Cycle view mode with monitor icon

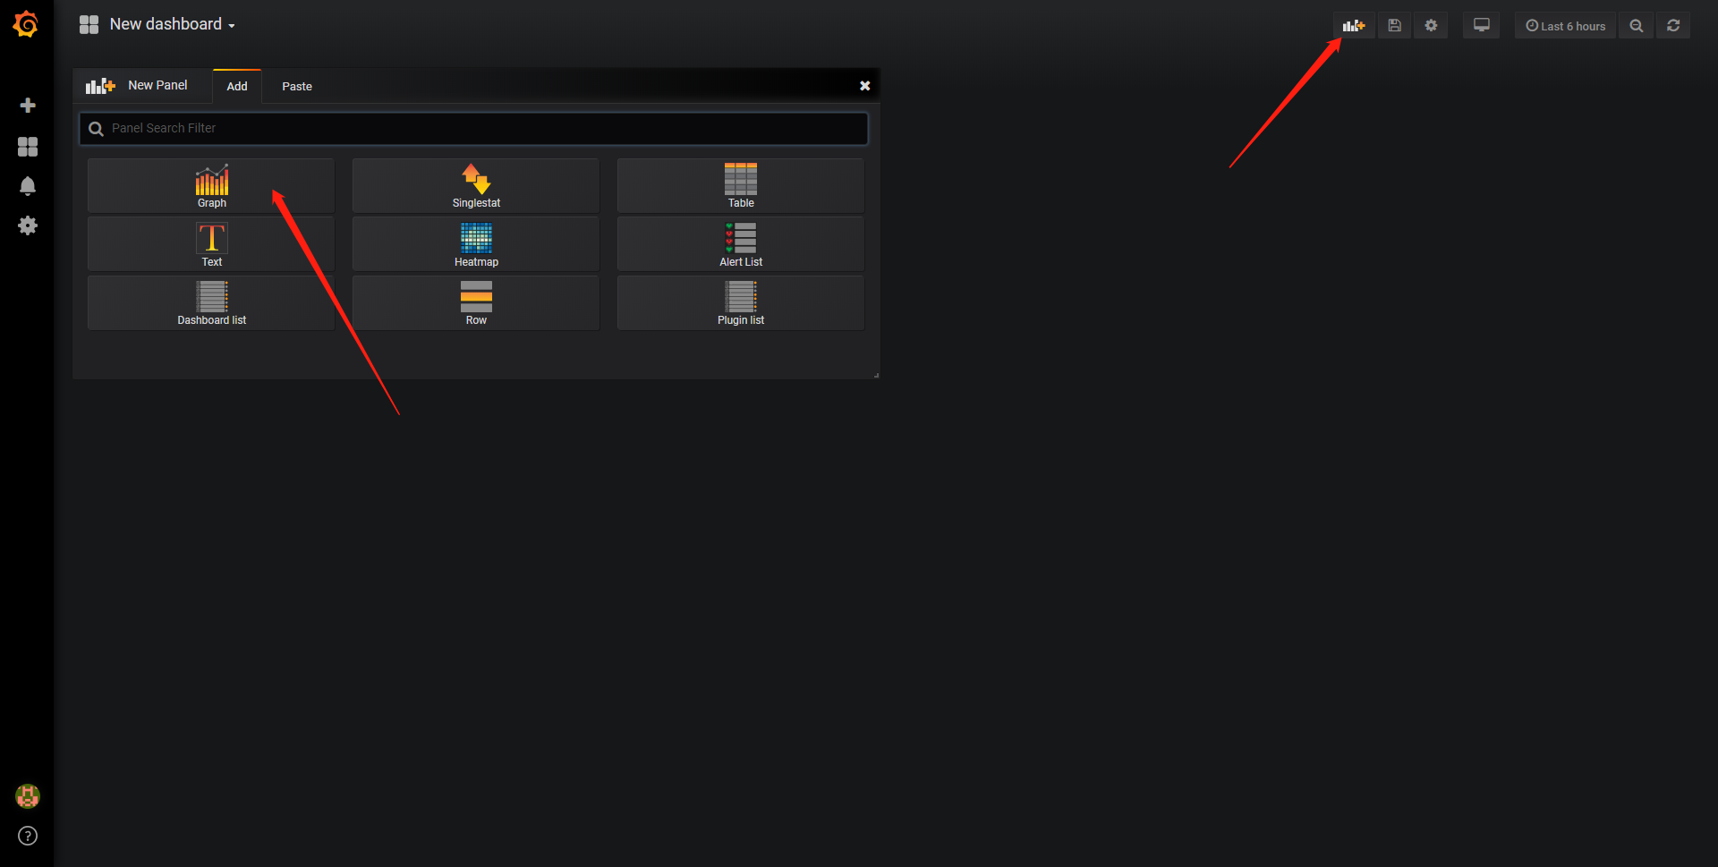1482,26
